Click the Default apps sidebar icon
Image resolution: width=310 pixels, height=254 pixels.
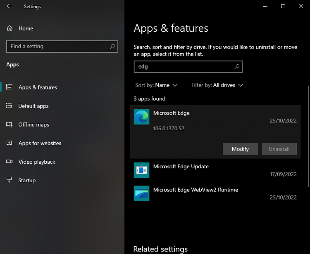pos(9,106)
